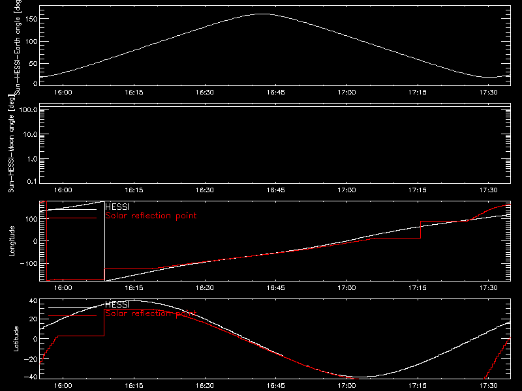
Task: Click red legend line sample in Latitude plot
Action: click(x=72, y=316)
